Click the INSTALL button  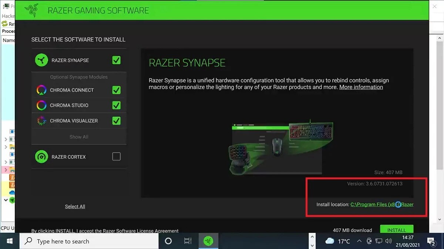point(396,230)
